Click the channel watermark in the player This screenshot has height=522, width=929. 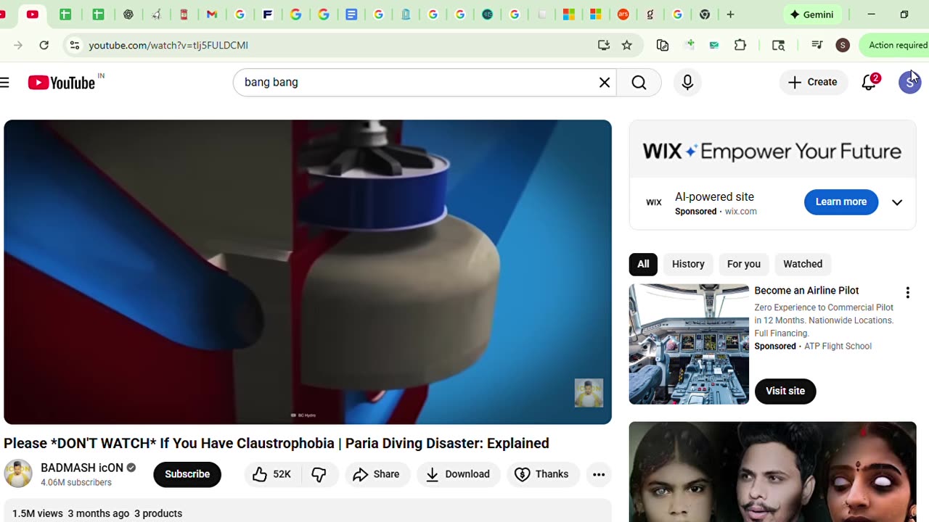coord(589,393)
